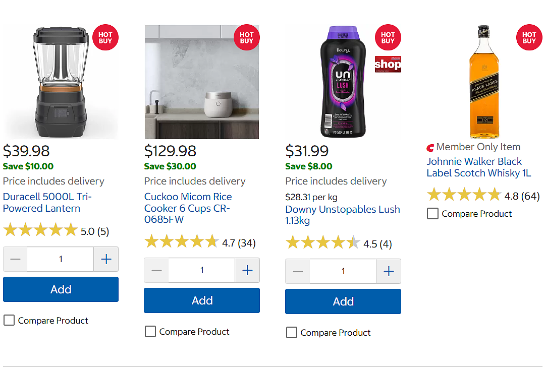
Task: Click Hot Buy badge on Johnnie Walker
Action: coord(529,37)
